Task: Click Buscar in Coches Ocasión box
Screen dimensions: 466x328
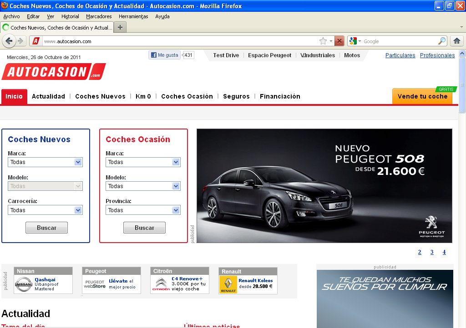Action: (x=144, y=228)
